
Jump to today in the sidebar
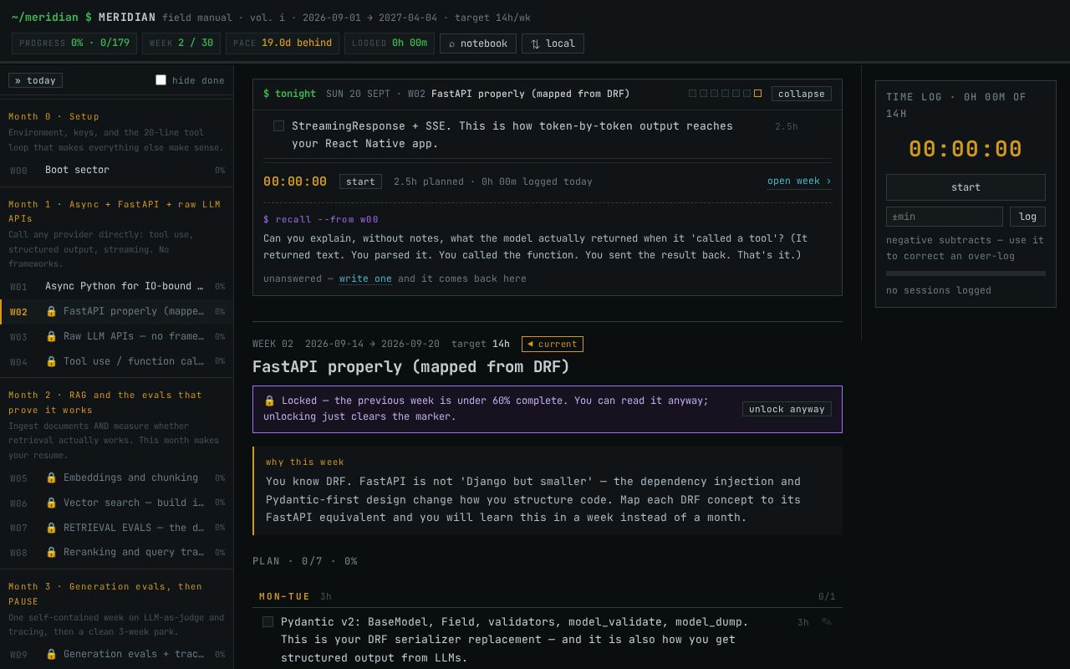pos(35,80)
